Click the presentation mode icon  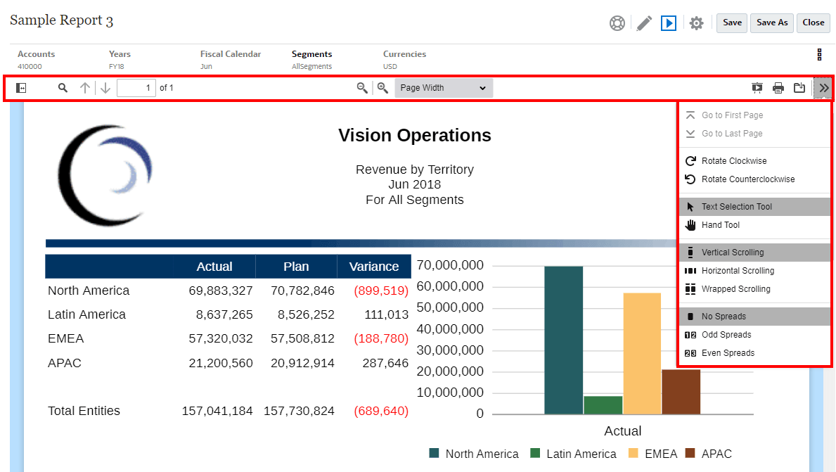tap(757, 88)
